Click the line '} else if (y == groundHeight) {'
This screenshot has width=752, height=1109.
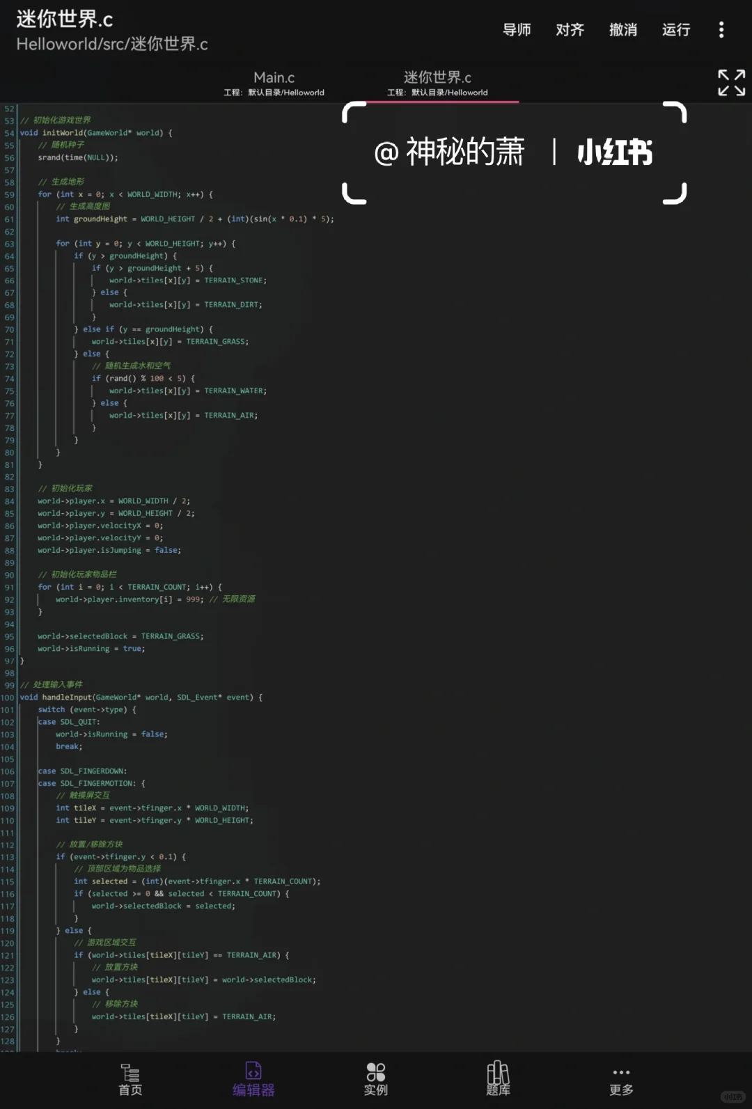[x=143, y=329]
